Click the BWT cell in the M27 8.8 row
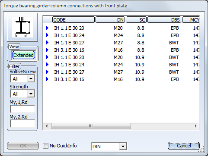The width and height of the screenshot is (208, 156). click(x=174, y=43)
